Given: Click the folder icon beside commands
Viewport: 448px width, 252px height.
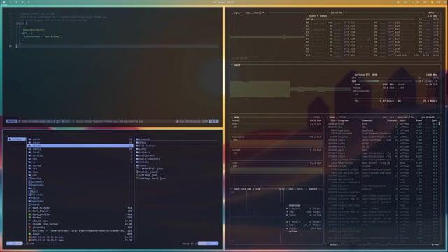Looking at the screenshot, I should tap(137, 139).
